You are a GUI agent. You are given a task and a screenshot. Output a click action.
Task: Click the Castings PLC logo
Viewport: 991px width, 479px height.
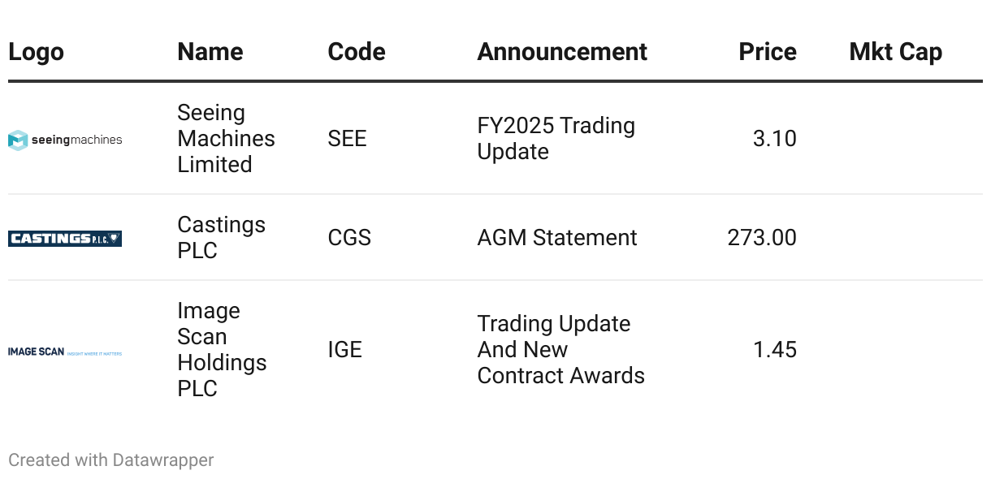65,238
